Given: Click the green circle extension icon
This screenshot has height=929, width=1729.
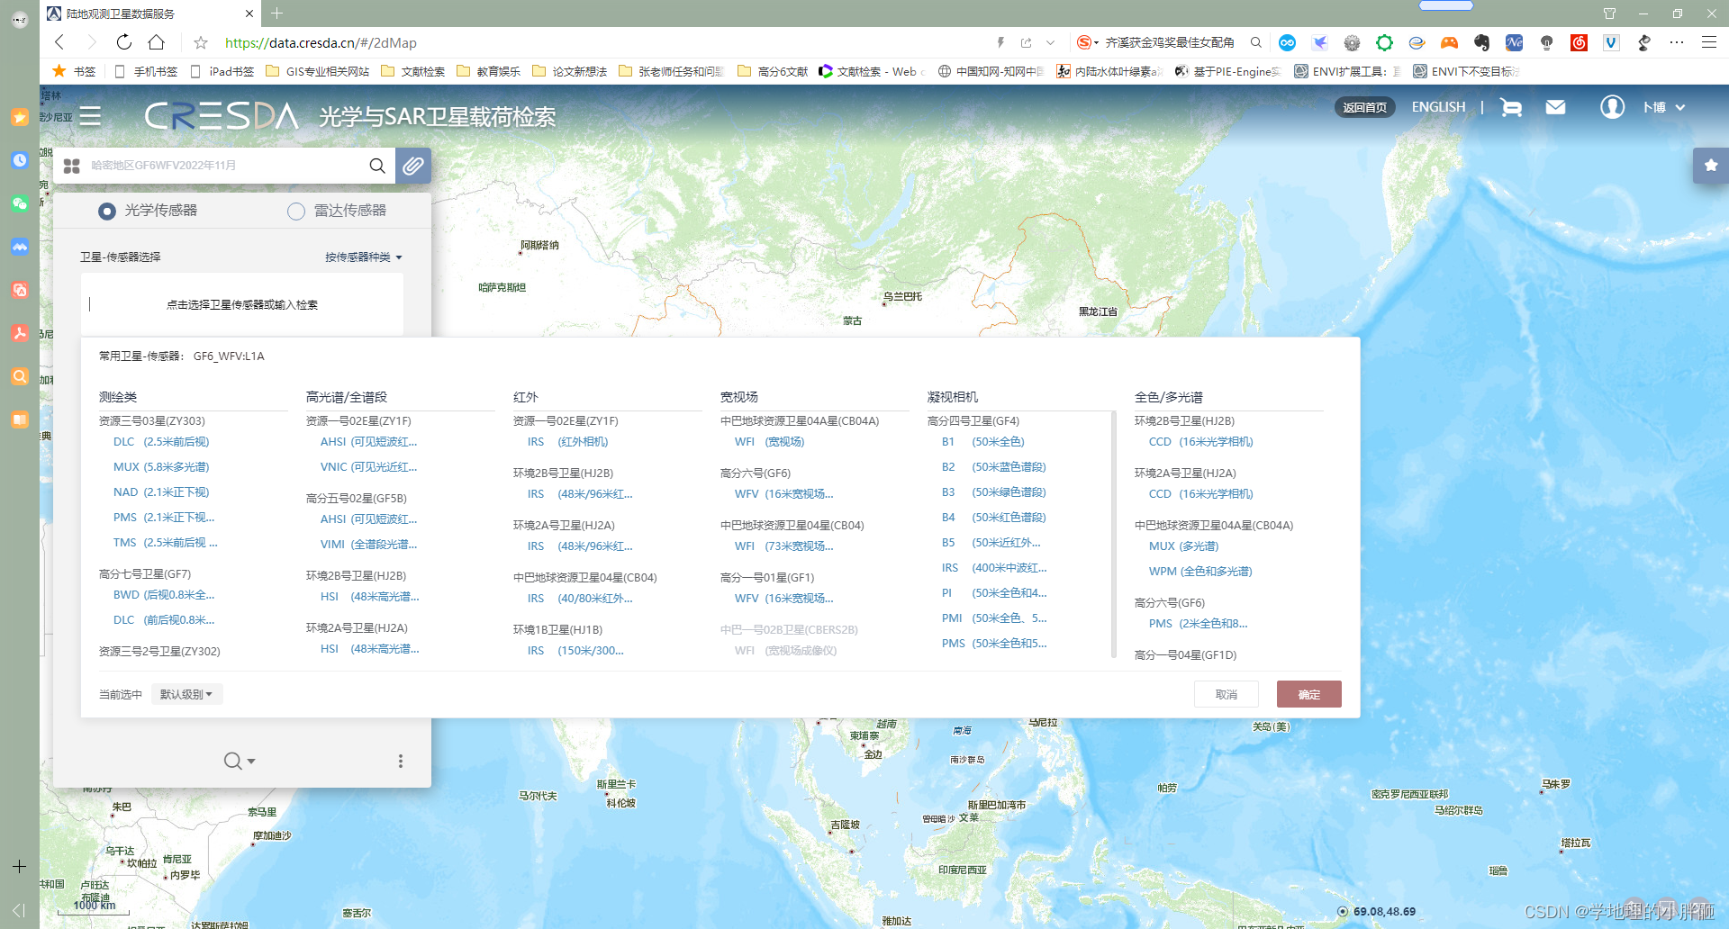Looking at the screenshot, I should coord(1384,42).
